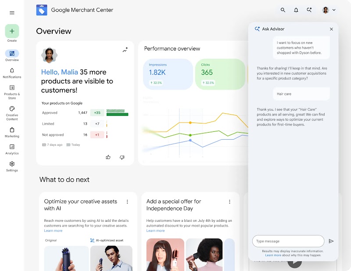Click woman holding hair dryer thumbnail

(x=204, y=255)
